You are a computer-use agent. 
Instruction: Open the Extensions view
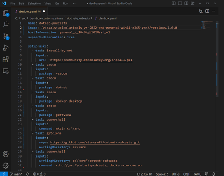tap(6, 59)
